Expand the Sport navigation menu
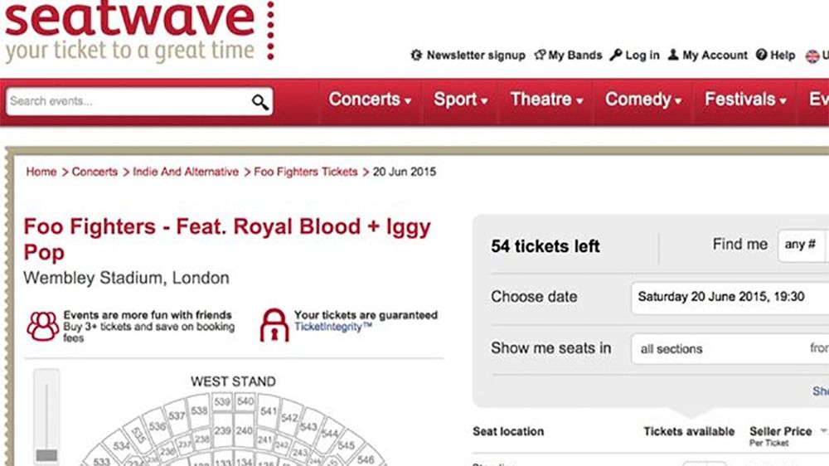The width and height of the screenshot is (829, 466). pos(460,100)
